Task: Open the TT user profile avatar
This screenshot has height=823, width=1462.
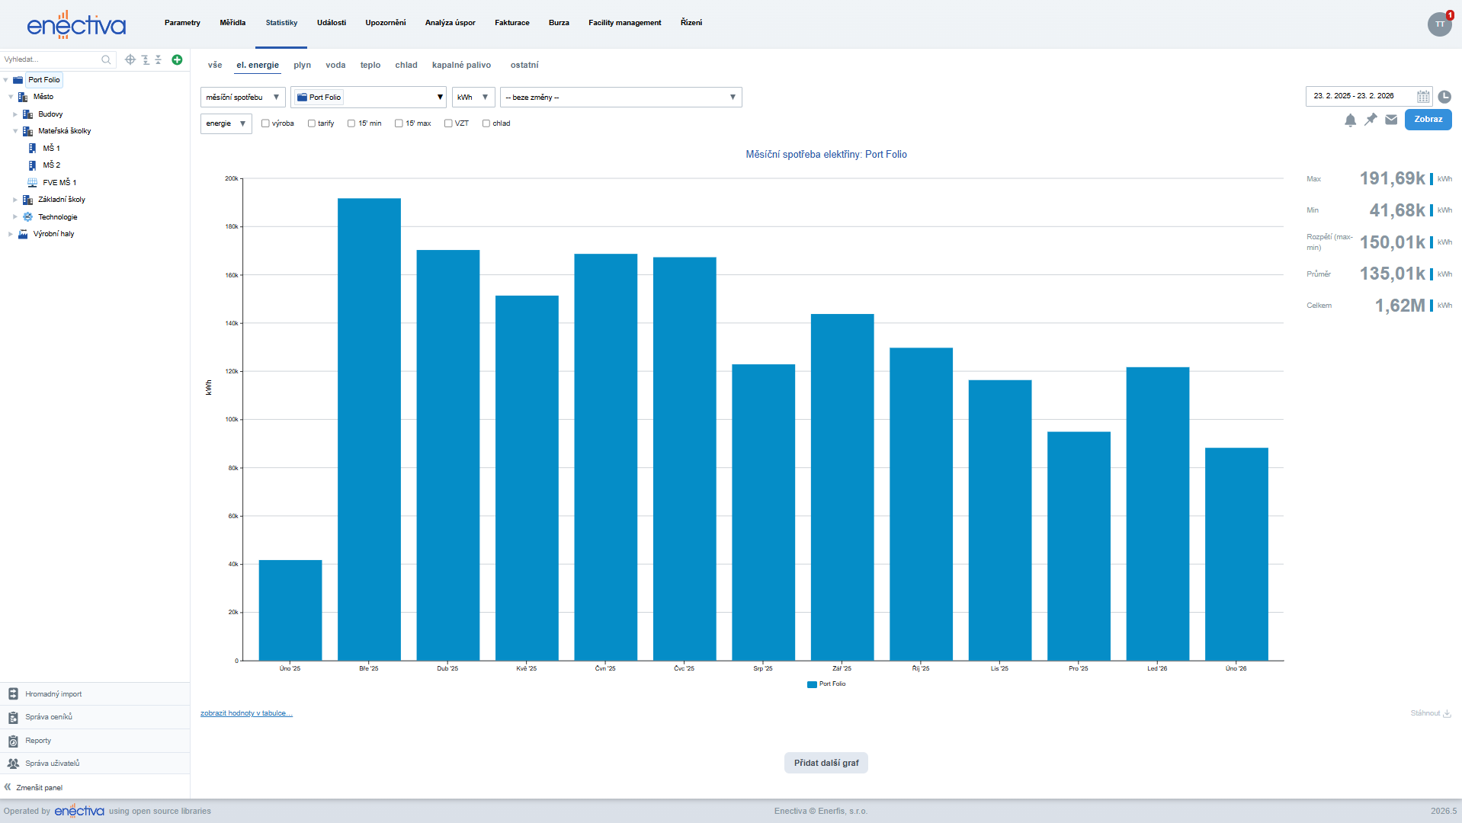Action: pyautogui.click(x=1439, y=24)
